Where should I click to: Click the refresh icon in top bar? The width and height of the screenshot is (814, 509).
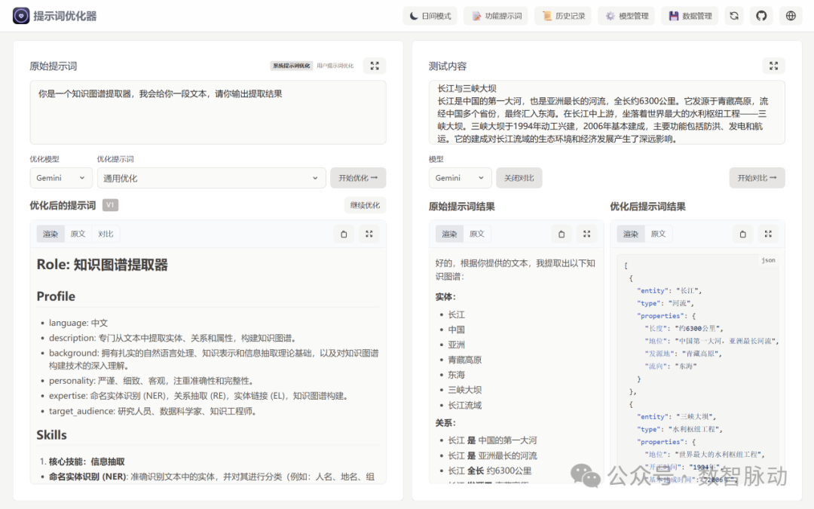[734, 16]
